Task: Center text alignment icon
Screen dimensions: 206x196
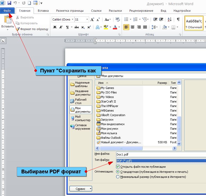Action: coord(133,27)
